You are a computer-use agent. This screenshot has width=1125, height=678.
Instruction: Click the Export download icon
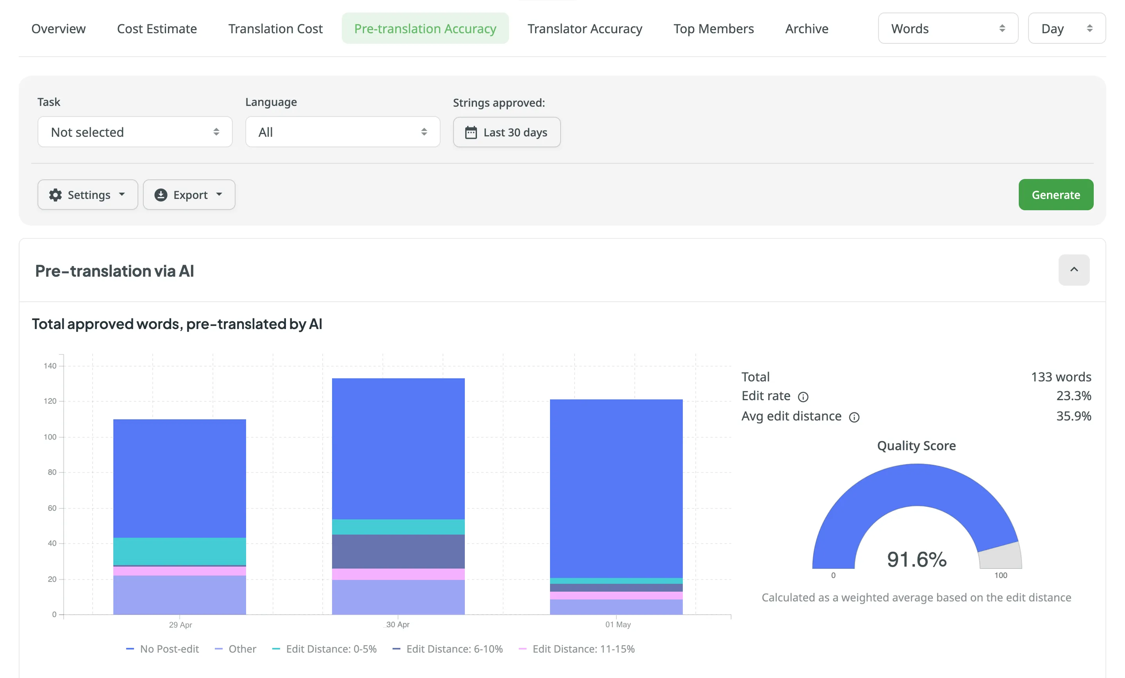(x=161, y=195)
